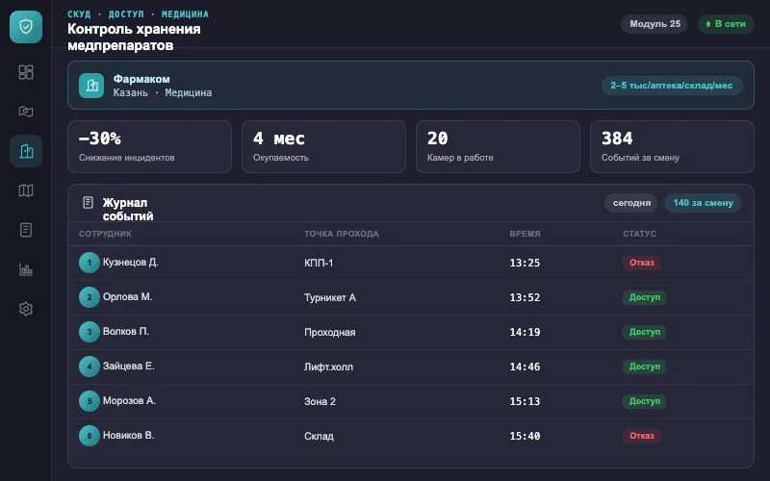Click the Фармаком company name

pyautogui.click(x=141, y=79)
